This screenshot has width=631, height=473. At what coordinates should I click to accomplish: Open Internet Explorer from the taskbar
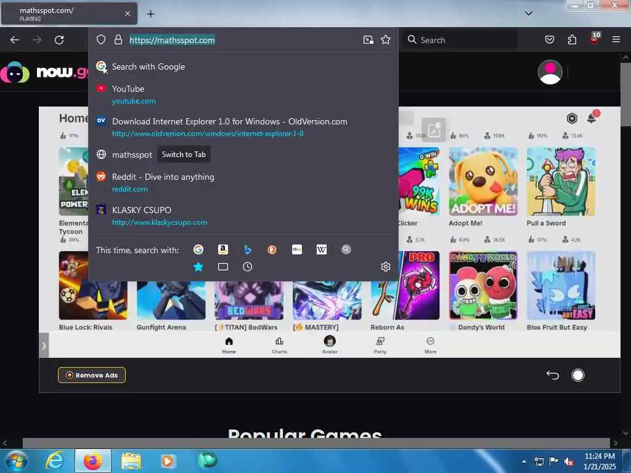pyautogui.click(x=55, y=461)
